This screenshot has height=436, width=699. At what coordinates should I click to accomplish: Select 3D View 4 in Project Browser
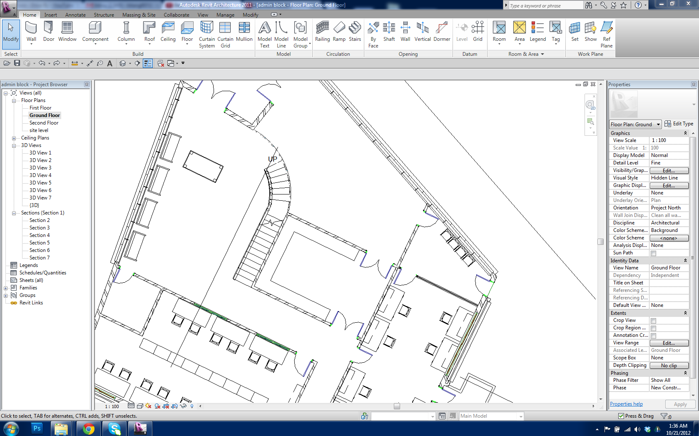(40, 175)
